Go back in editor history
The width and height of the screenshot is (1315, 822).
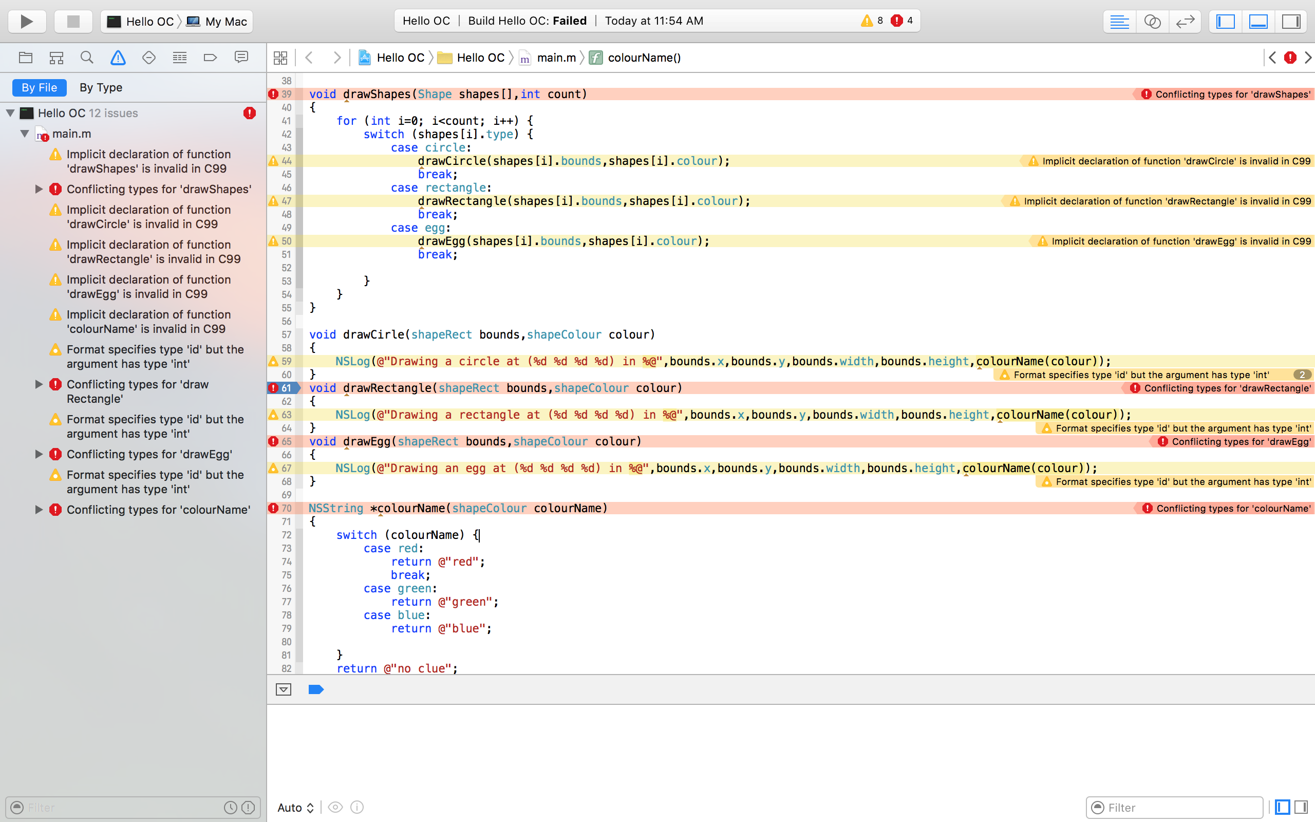point(309,58)
